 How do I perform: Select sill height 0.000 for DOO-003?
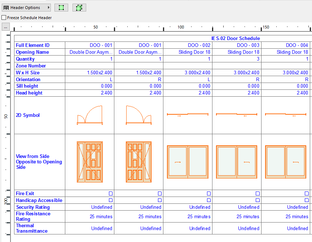237,86
